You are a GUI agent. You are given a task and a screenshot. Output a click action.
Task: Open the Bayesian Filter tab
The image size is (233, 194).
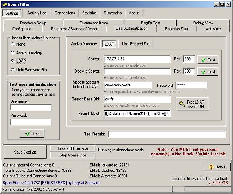[177, 29]
